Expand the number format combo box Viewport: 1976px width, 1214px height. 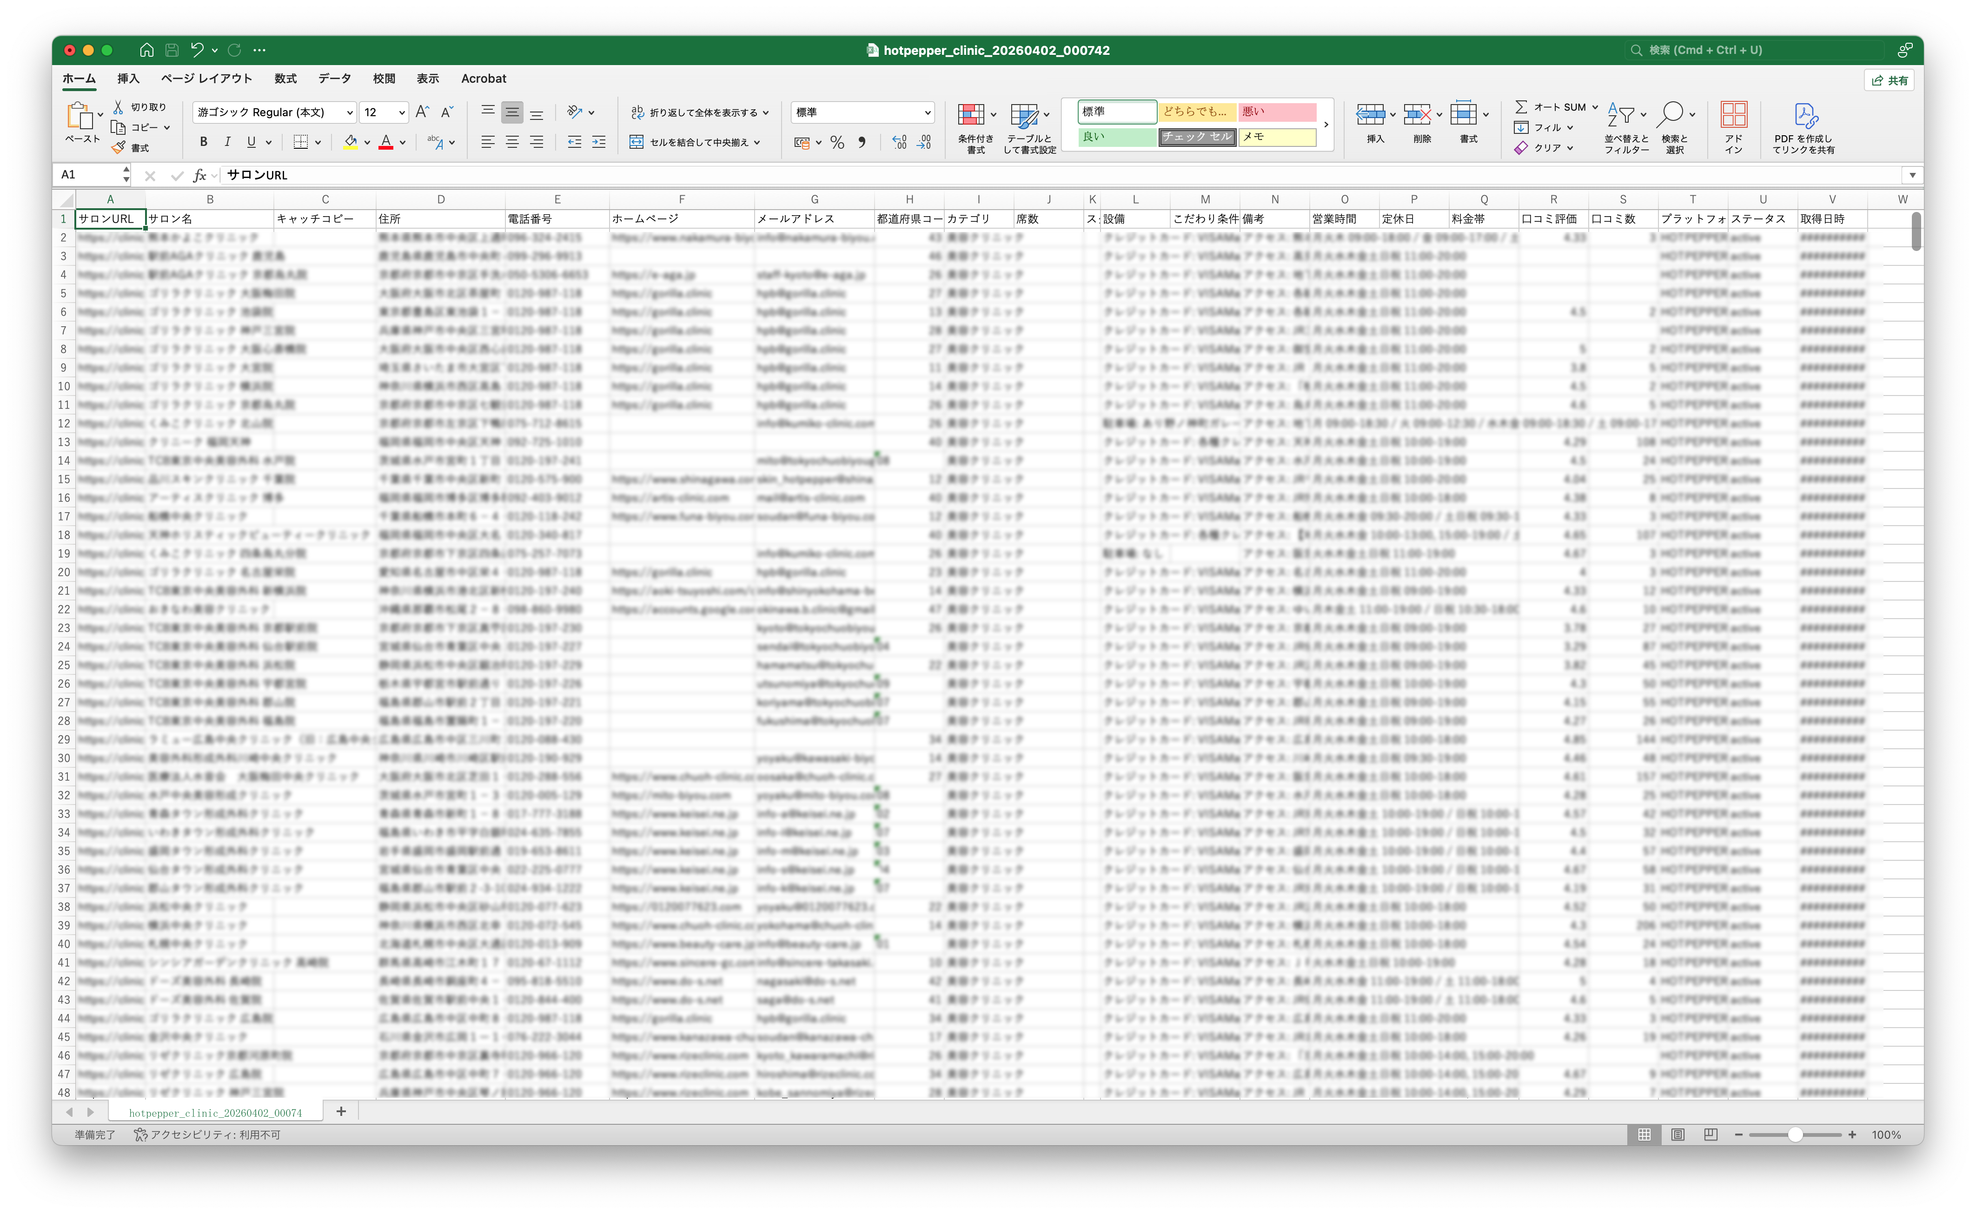[927, 112]
